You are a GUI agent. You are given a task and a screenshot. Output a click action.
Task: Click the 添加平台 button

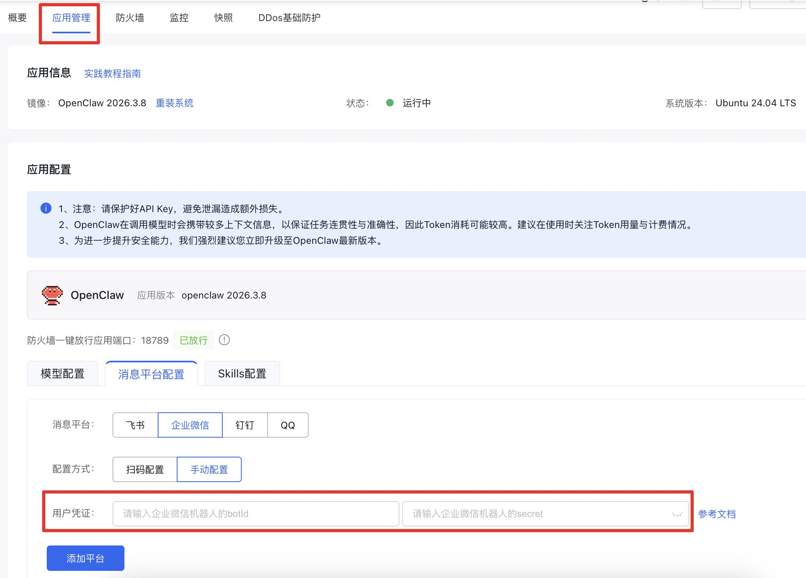[x=86, y=558]
